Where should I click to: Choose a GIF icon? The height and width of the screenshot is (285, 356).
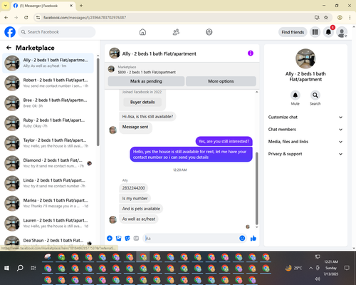click(x=136, y=238)
